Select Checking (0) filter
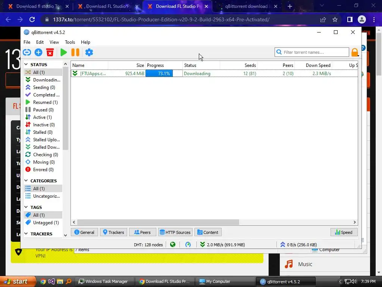 pyautogui.click(x=43, y=154)
